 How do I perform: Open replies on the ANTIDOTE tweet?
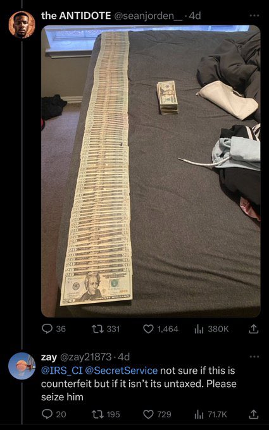coord(54,329)
